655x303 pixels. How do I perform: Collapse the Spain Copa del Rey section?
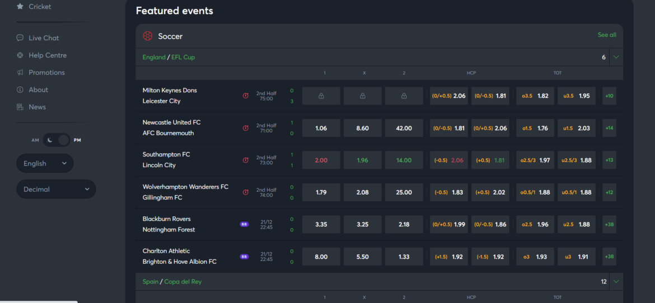click(616, 282)
